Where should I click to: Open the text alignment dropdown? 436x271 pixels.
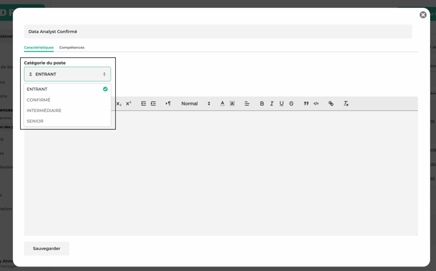(247, 104)
